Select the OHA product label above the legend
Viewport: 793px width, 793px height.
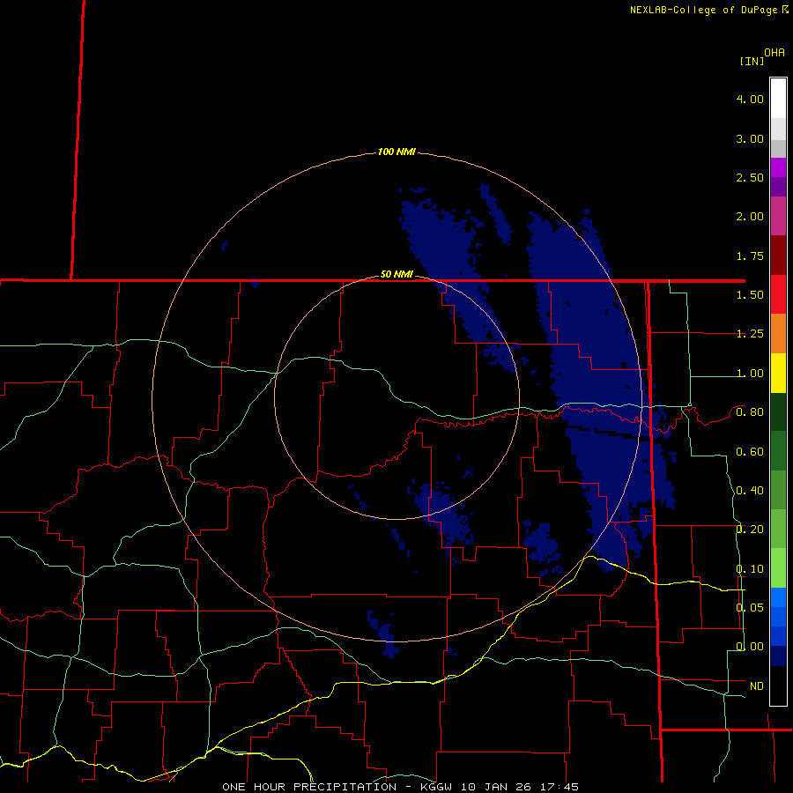pos(774,53)
